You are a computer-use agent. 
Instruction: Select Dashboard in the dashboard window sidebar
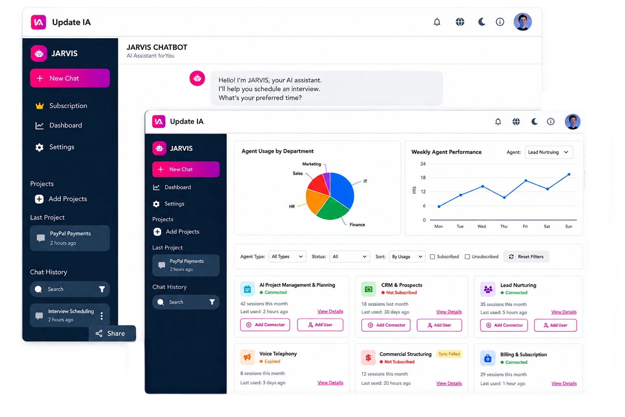(172, 187)
